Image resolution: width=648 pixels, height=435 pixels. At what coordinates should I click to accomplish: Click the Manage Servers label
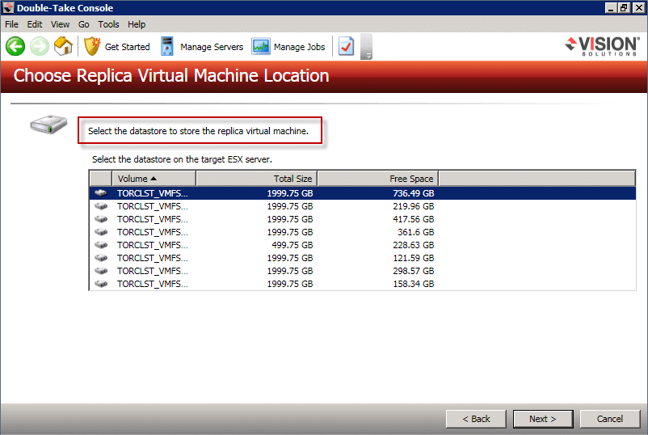(212, 47)
